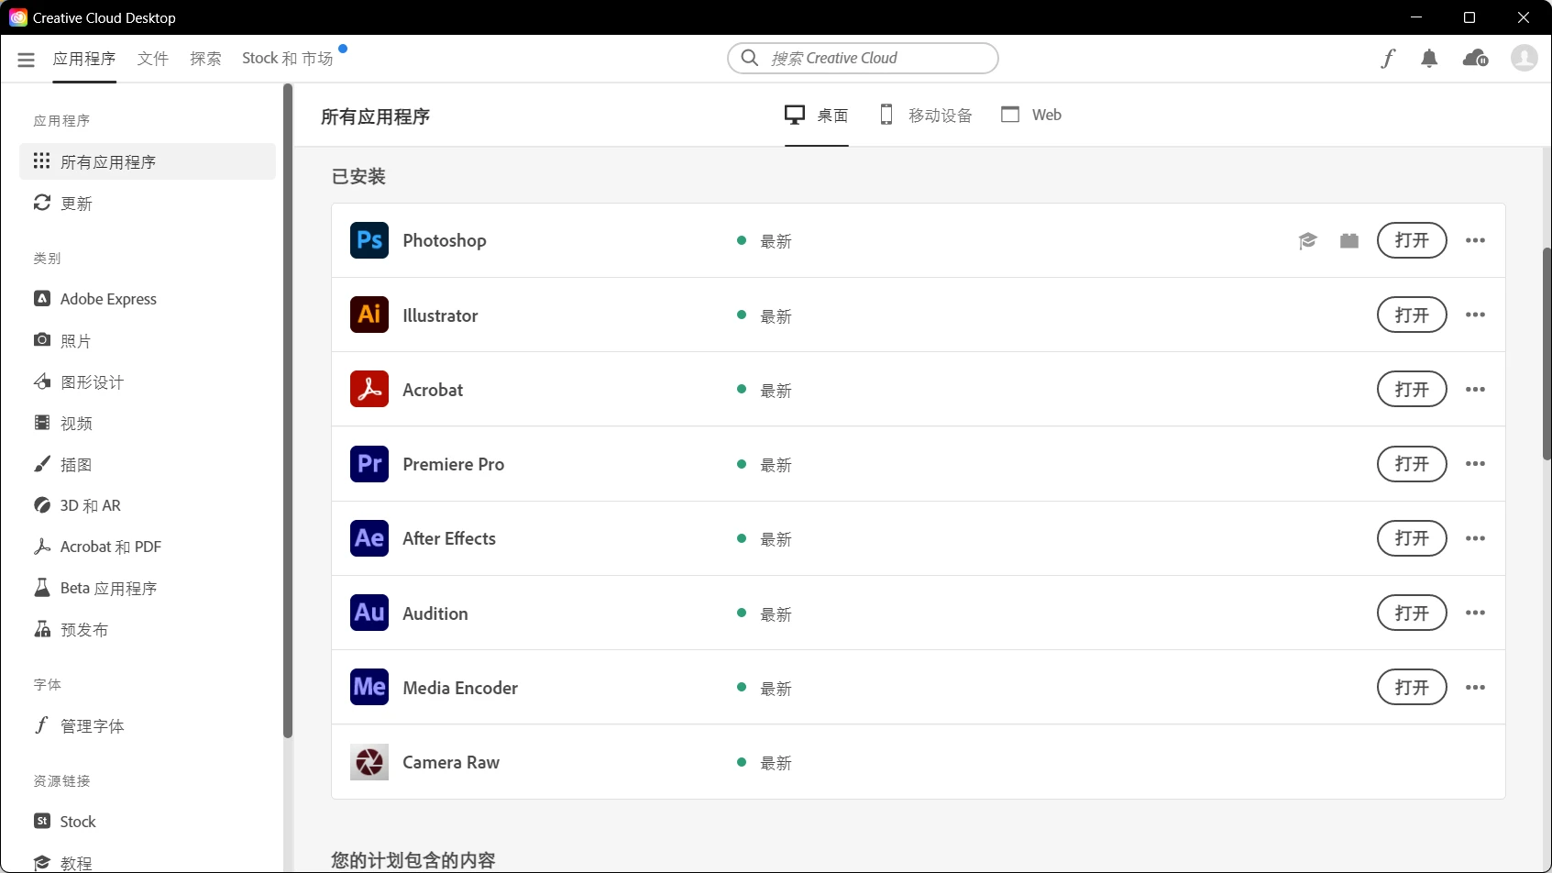Viewport: 1552px width, 873px height.
Task: Launch Illustrator with 打开 button
Action: pos(1412,315)
